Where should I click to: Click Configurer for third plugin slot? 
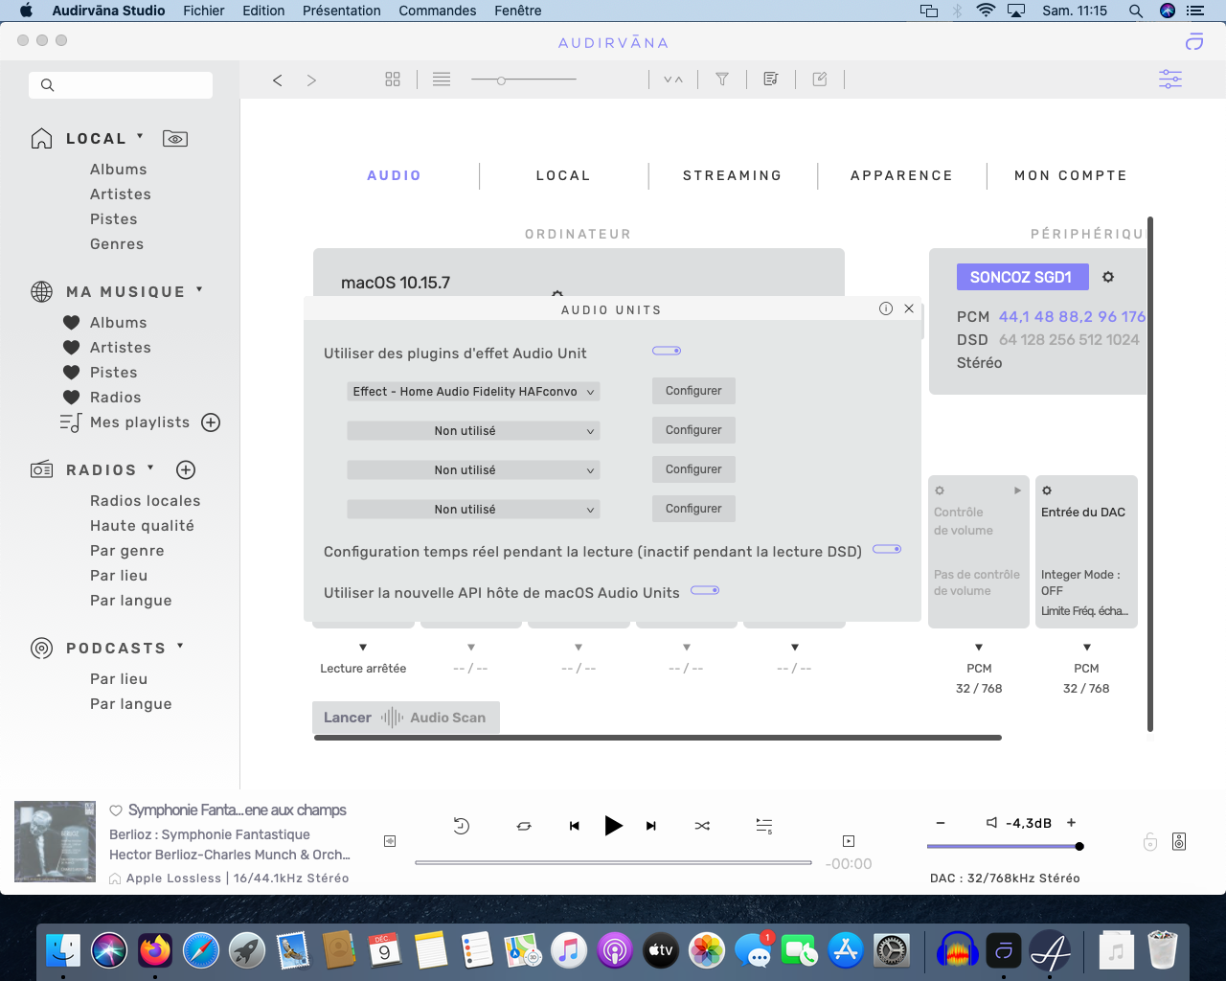click(x=693, y=469)
